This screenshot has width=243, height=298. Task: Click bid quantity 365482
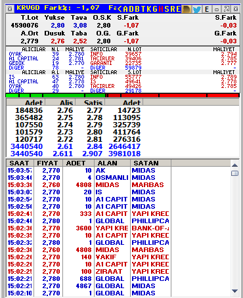[x=29, y=117]
